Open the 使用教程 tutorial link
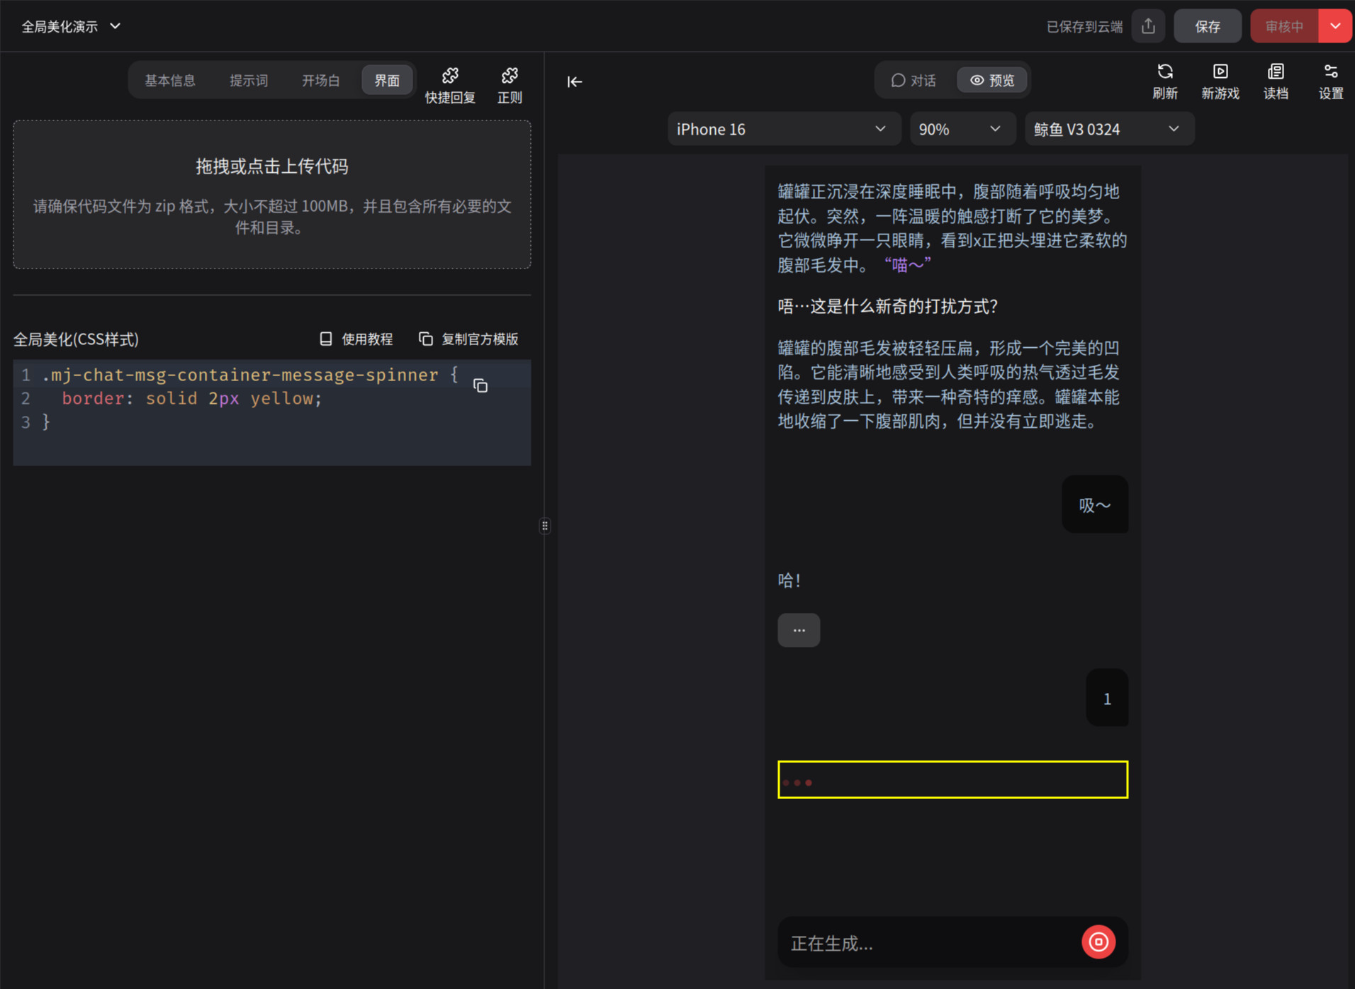This screenshot has width=1355, height=989. [x=356, y=339]
